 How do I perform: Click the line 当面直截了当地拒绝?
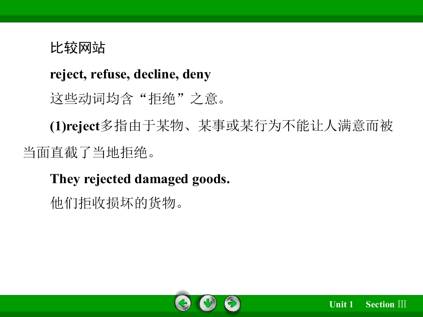click(89, 153)
